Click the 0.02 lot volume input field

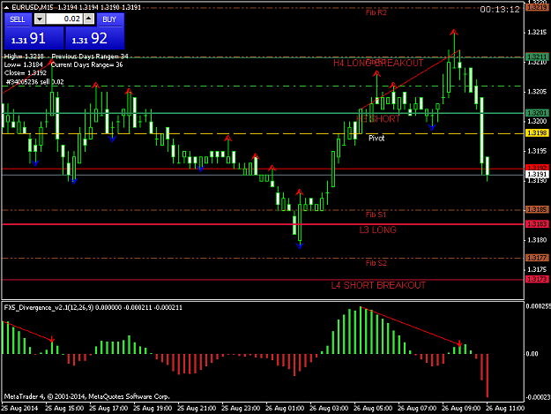tap(64, 19)
